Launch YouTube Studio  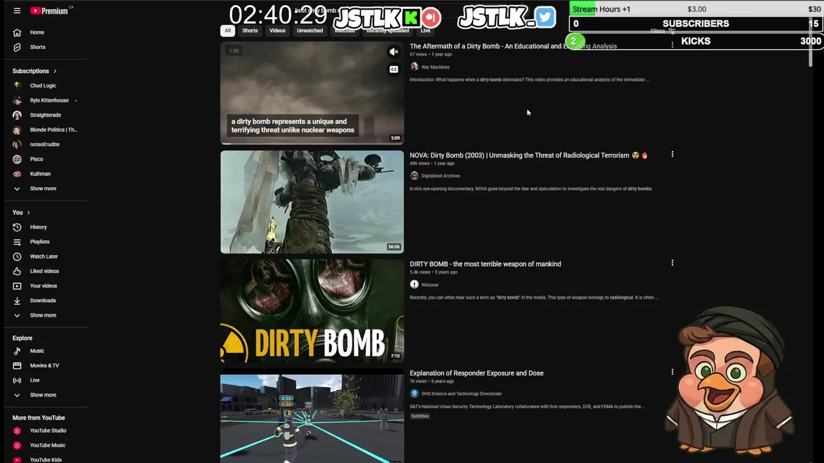(x=48, y=431)
